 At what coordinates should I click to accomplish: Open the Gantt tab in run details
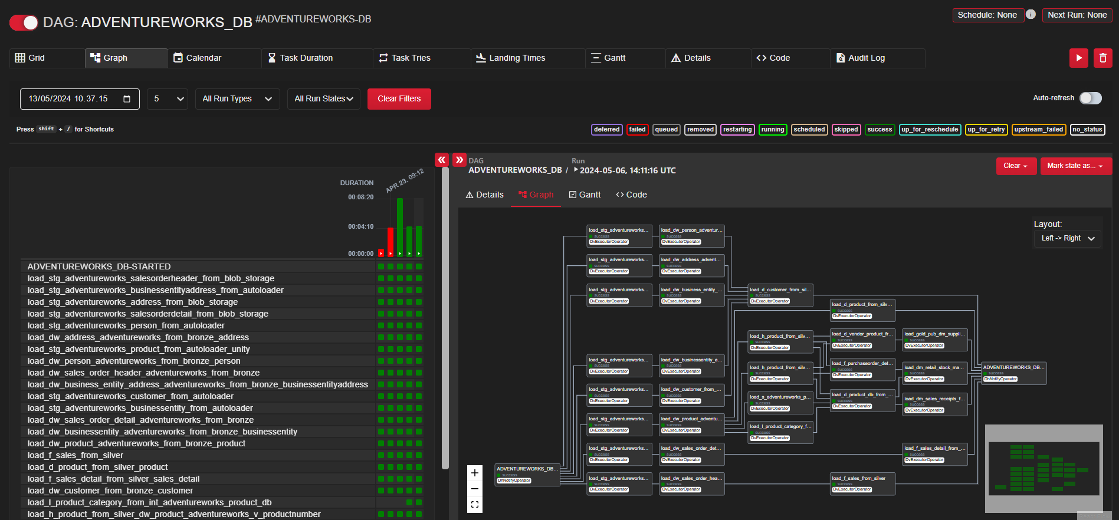pyautogui.click(x=585, y=195)
